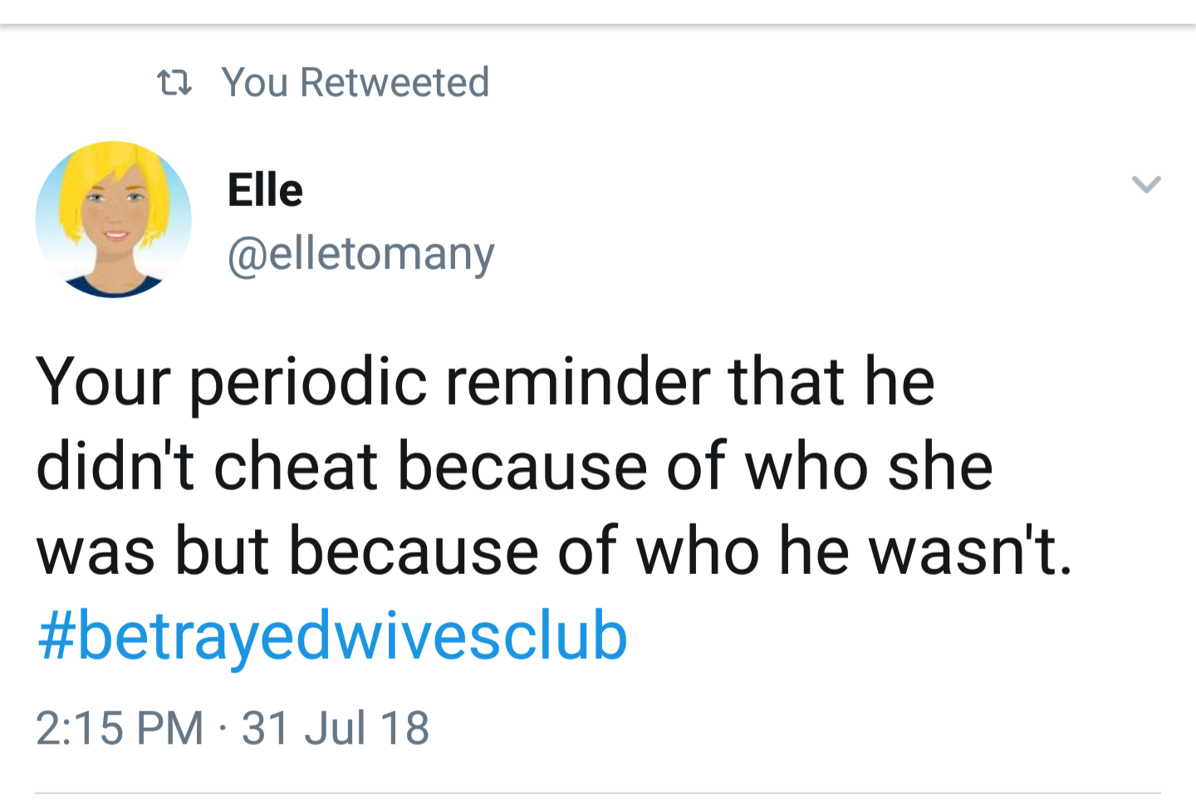1196x800 pixels.
Task: Open the #betrayedwivesclub hashtag
Action: [332, 636]
